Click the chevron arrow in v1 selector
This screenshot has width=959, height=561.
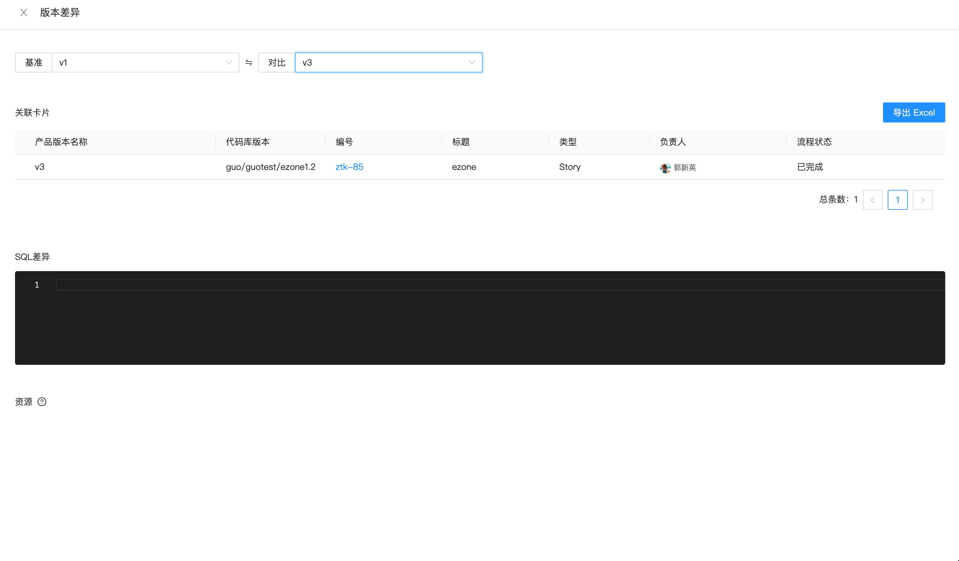pyautogui.click(x=228, y=62)
